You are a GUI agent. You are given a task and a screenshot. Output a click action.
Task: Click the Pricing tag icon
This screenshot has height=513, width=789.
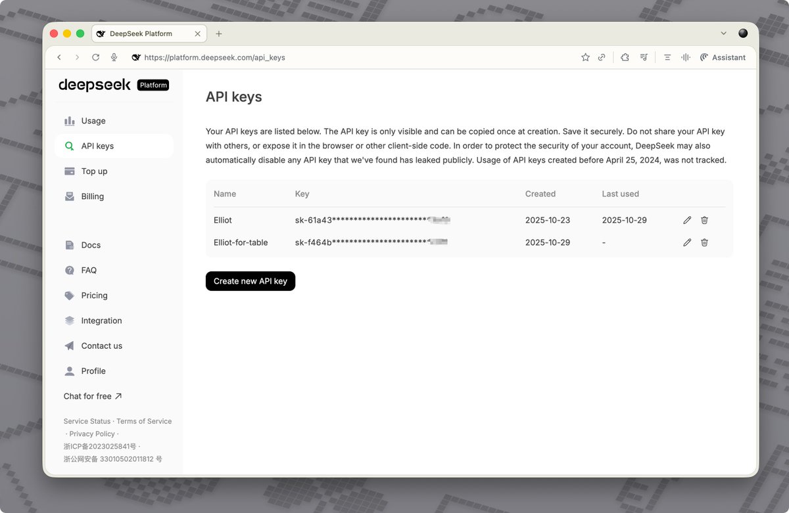pos(69,296)
